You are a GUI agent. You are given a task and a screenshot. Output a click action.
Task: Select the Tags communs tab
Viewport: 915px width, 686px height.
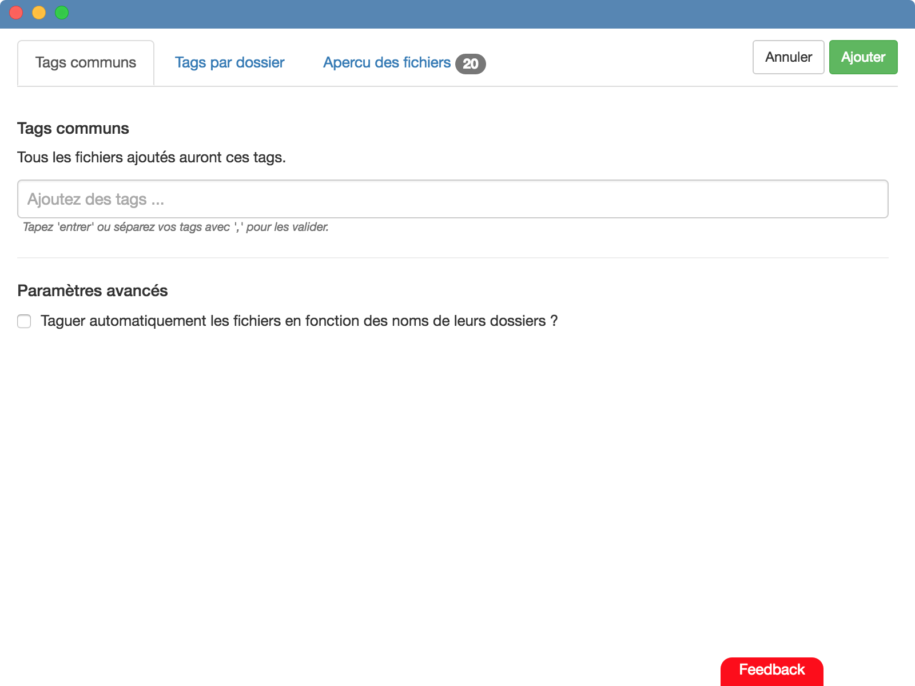(86, 63)
